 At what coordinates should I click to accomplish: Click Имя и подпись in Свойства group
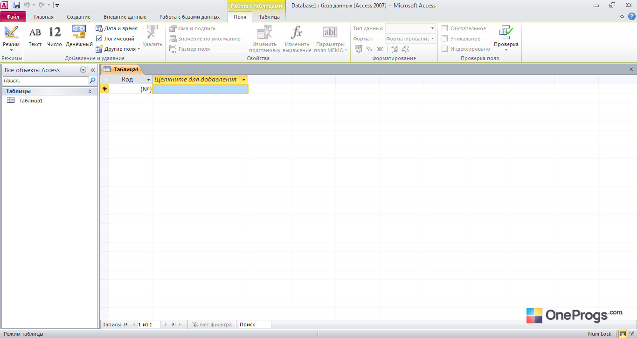[192, 28]
